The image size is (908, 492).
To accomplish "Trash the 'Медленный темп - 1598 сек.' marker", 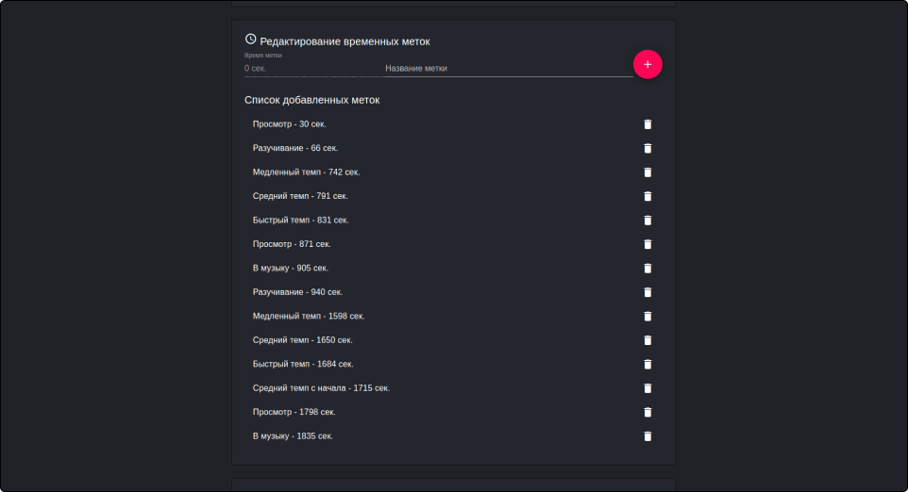I will 647,317.
